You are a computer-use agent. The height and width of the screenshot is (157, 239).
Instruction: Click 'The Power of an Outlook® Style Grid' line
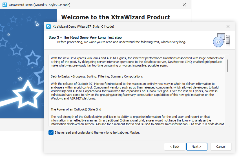(x=76, y=109)
